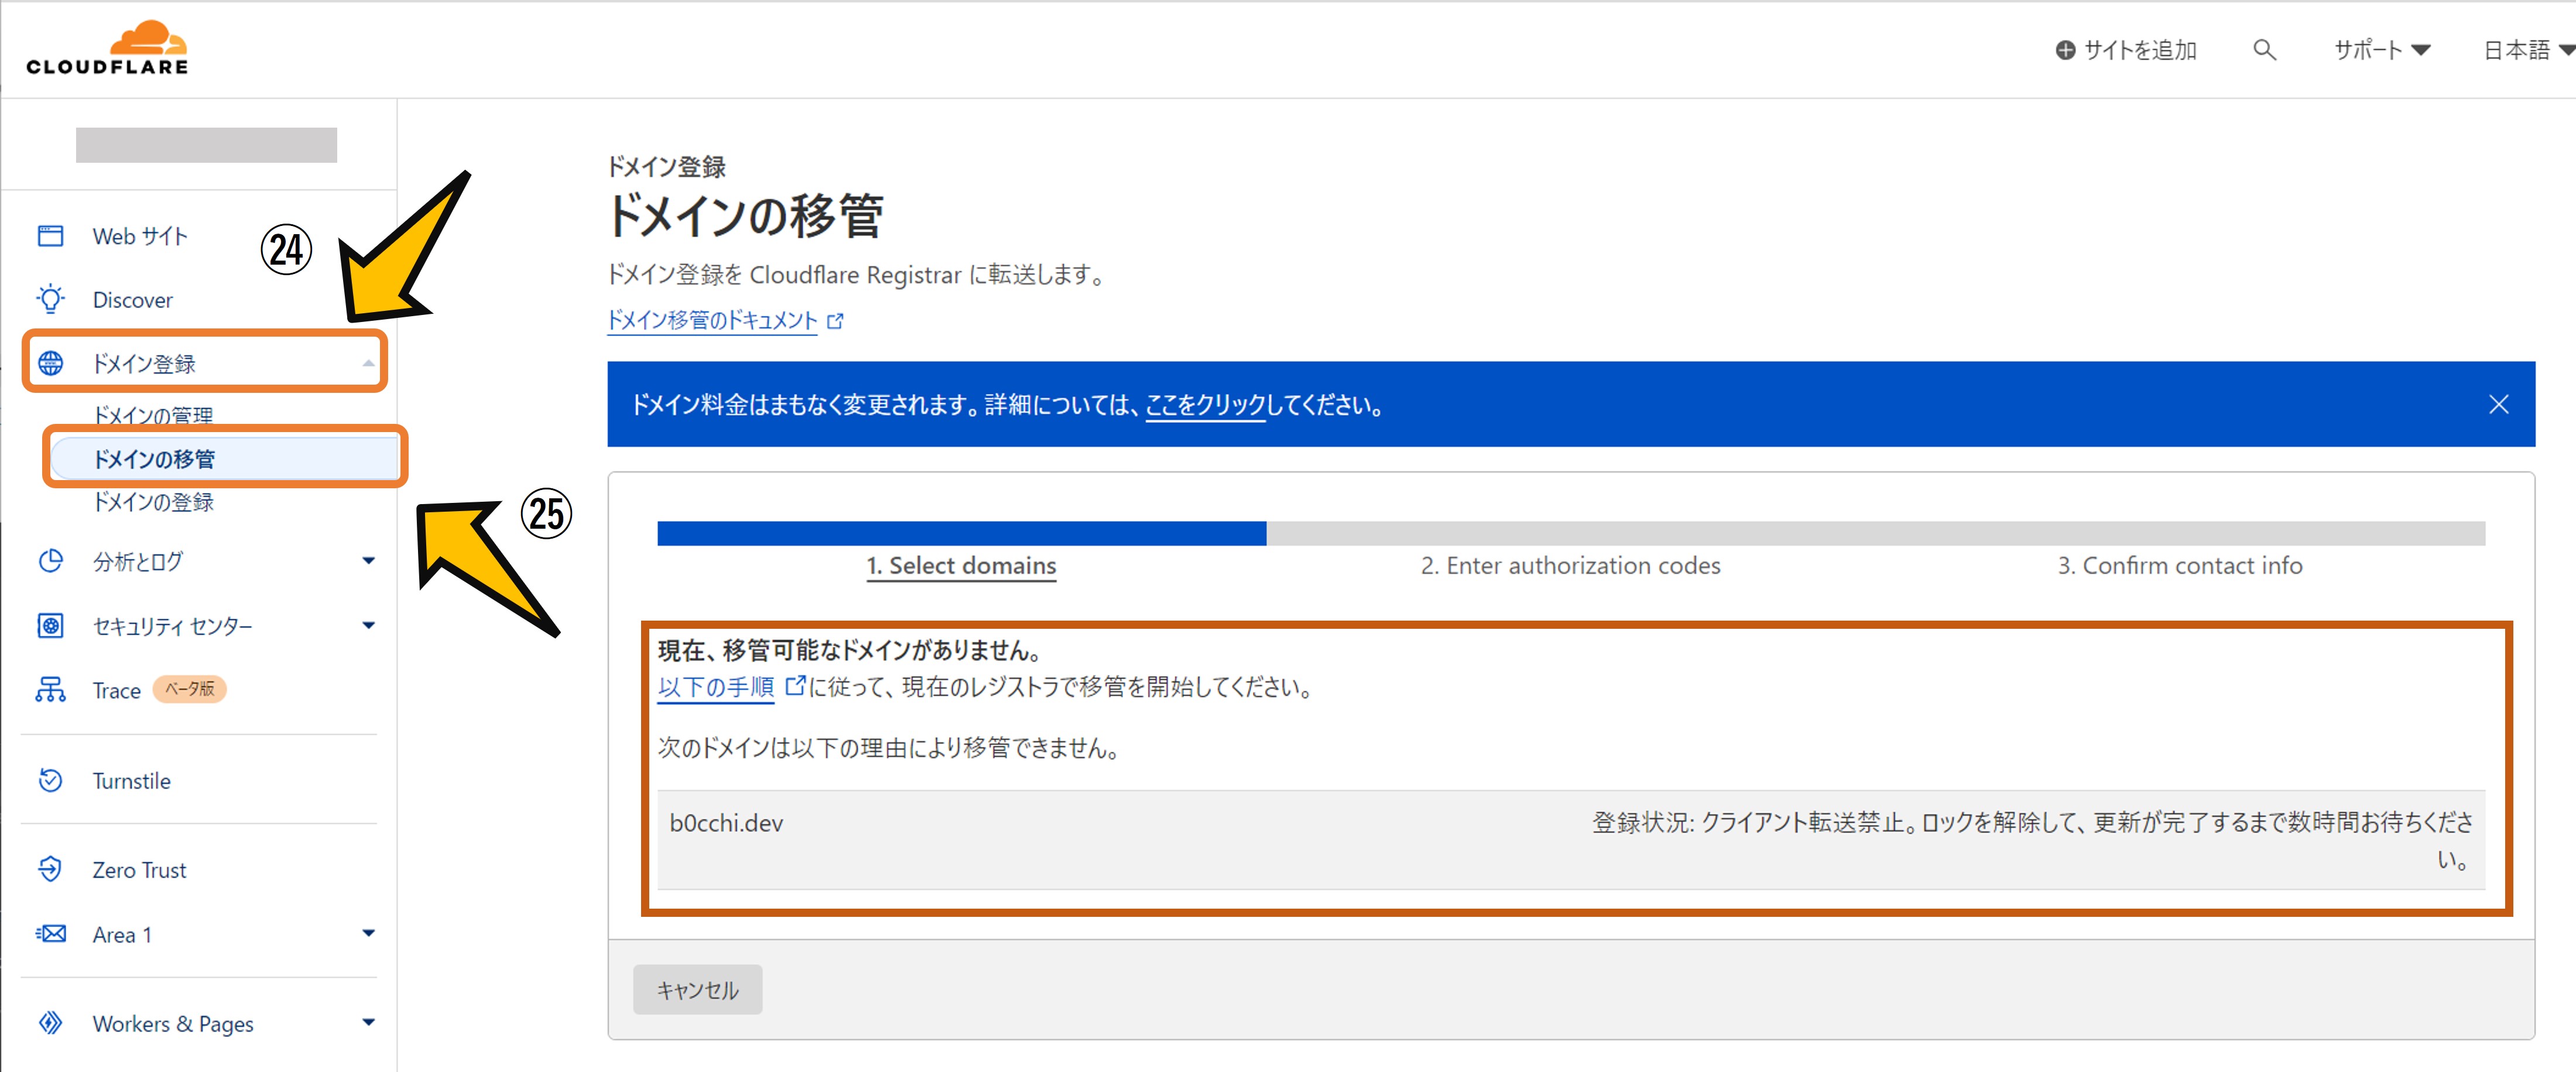2576x1072 pixels.
Task: Click the Zero Trust icon
Action: tap(50, 869)
